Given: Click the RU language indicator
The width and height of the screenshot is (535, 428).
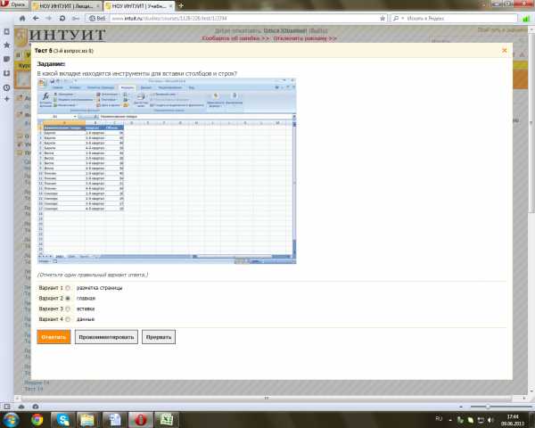Looking at the screenshot, I should tap(439, 418).
